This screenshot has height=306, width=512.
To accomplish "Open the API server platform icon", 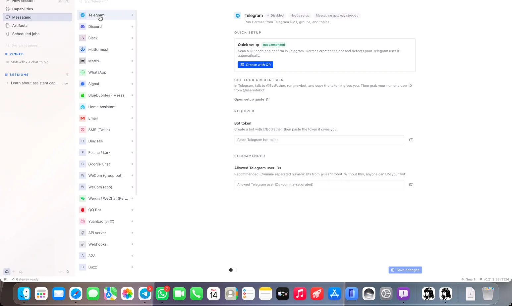I will (83, 233).
